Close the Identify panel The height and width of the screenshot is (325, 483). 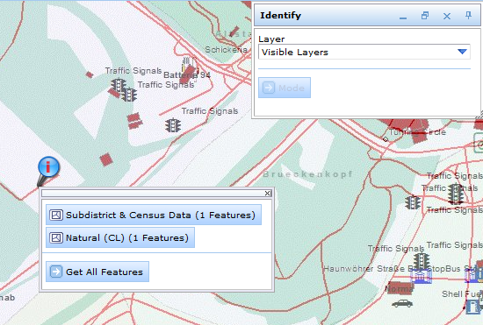coord(447,16)
